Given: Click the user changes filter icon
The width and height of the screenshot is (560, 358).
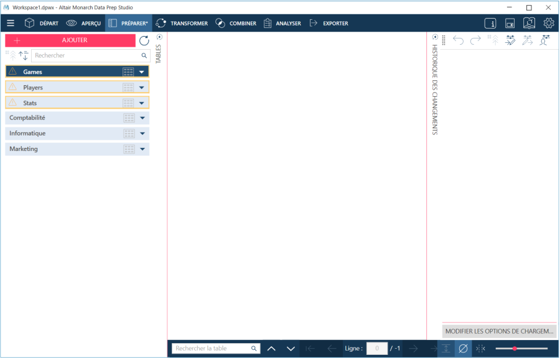Looking at the screenshot, I should (544, 40).
